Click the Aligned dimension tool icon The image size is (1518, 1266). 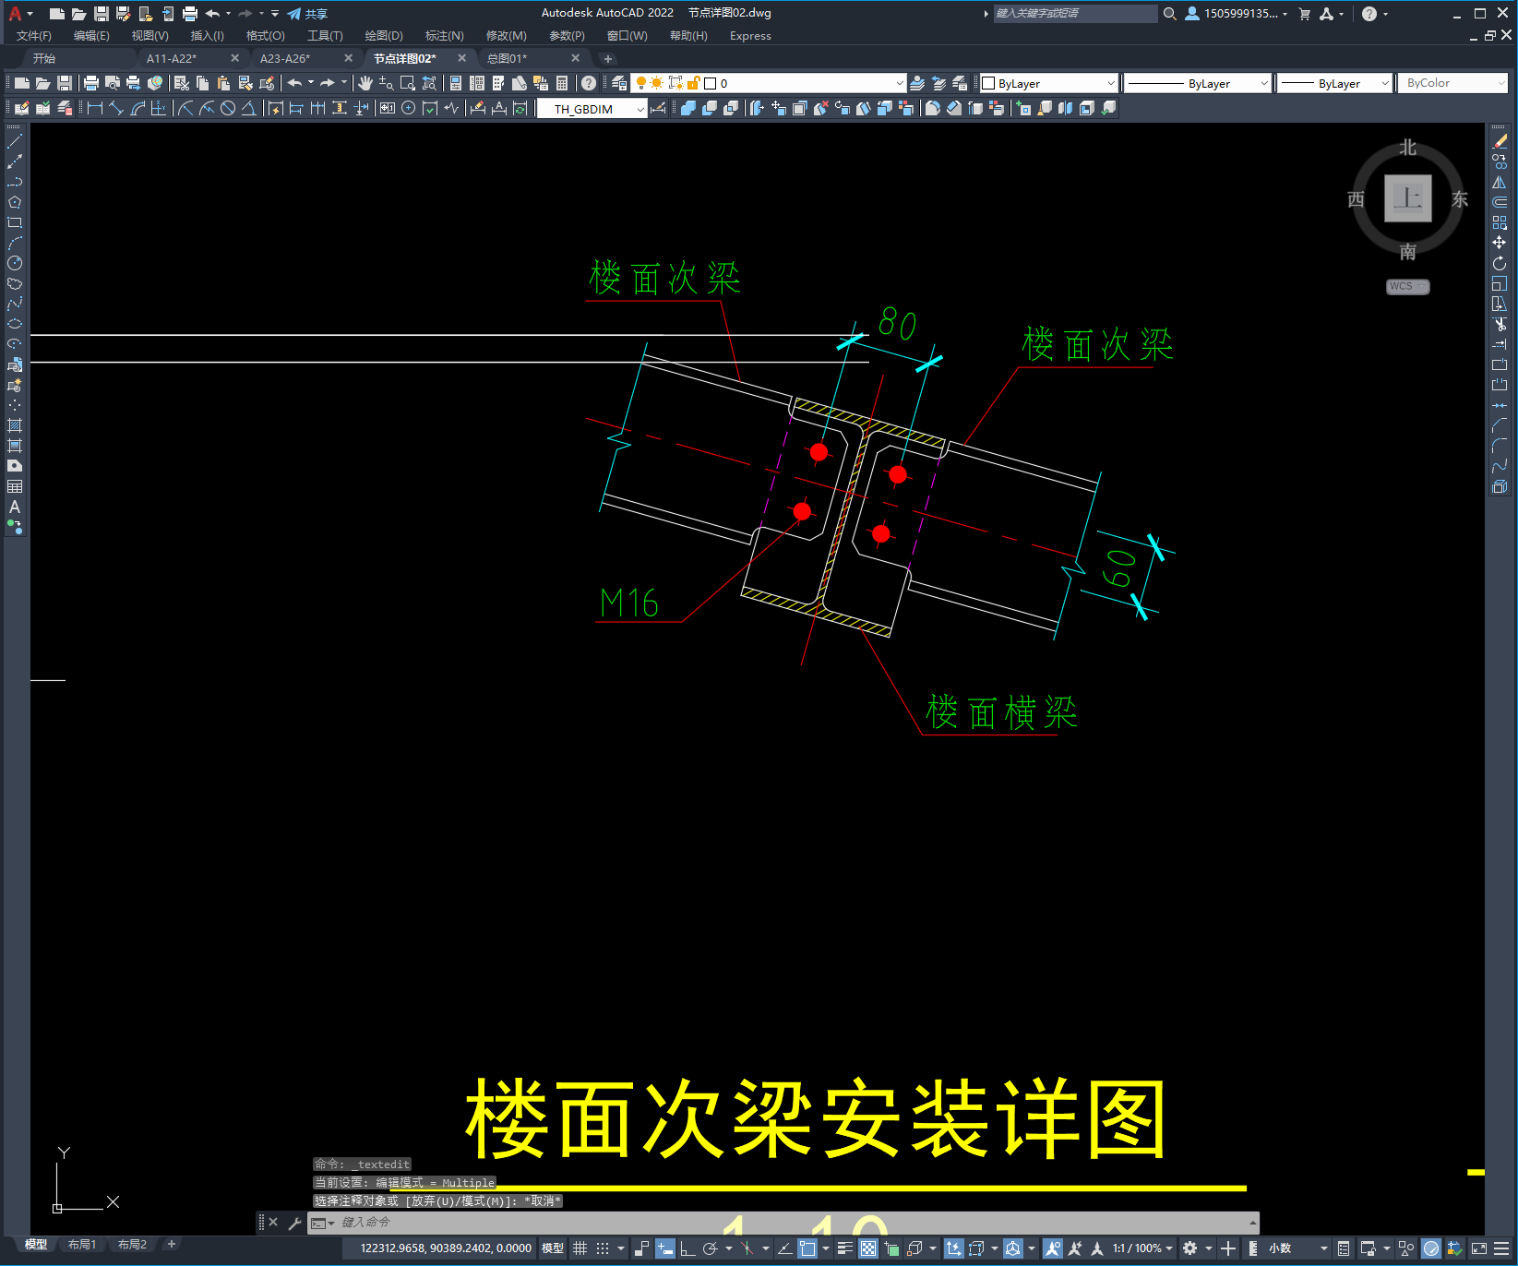(x=116, y=108)
